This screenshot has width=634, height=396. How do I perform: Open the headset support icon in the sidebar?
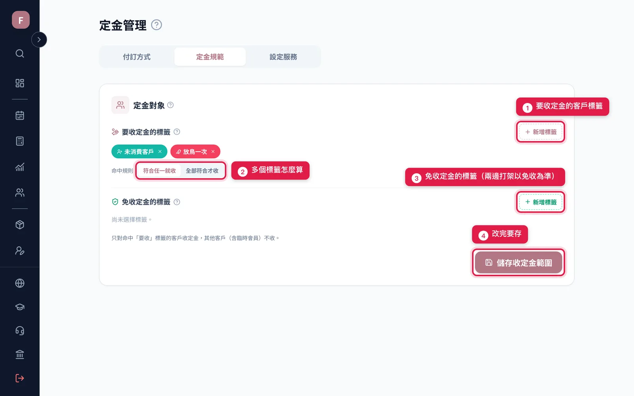click(20, 331)
